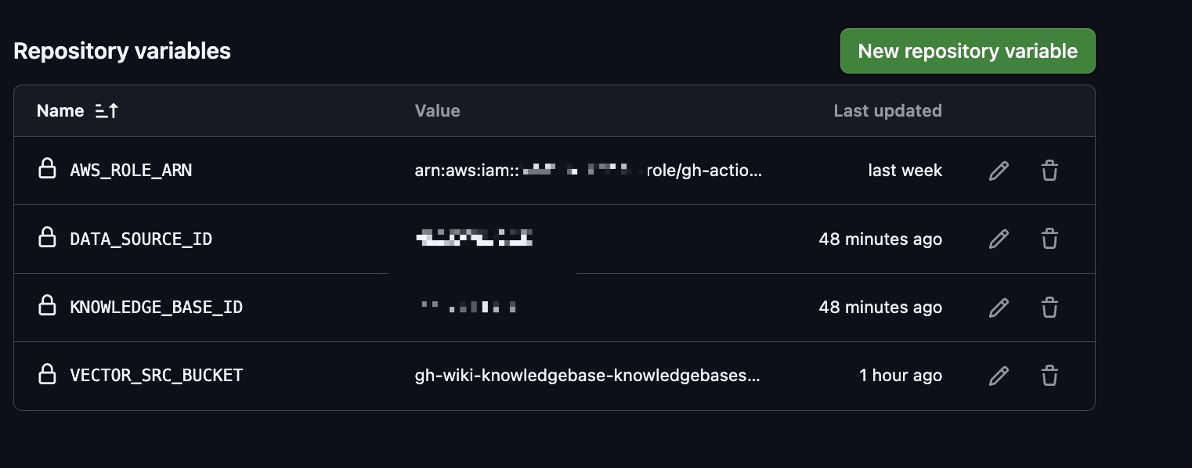Screen dimensions: 1192x468
Task: Click the Last updated column header
Action: click(x=887, y=110)
